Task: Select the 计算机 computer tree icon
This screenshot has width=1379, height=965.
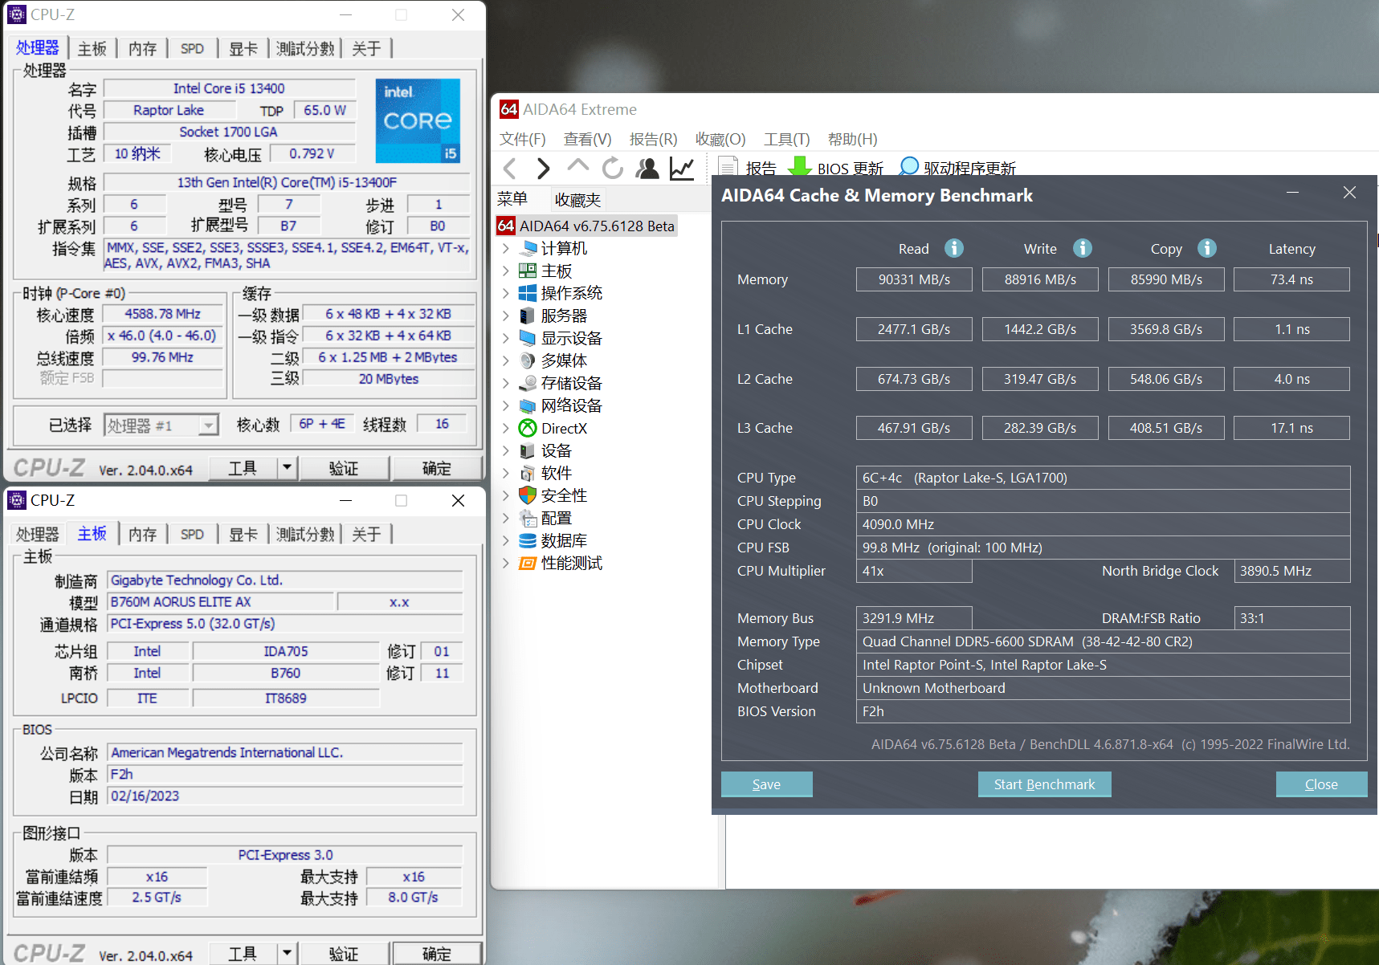Action: pos(528,248)
